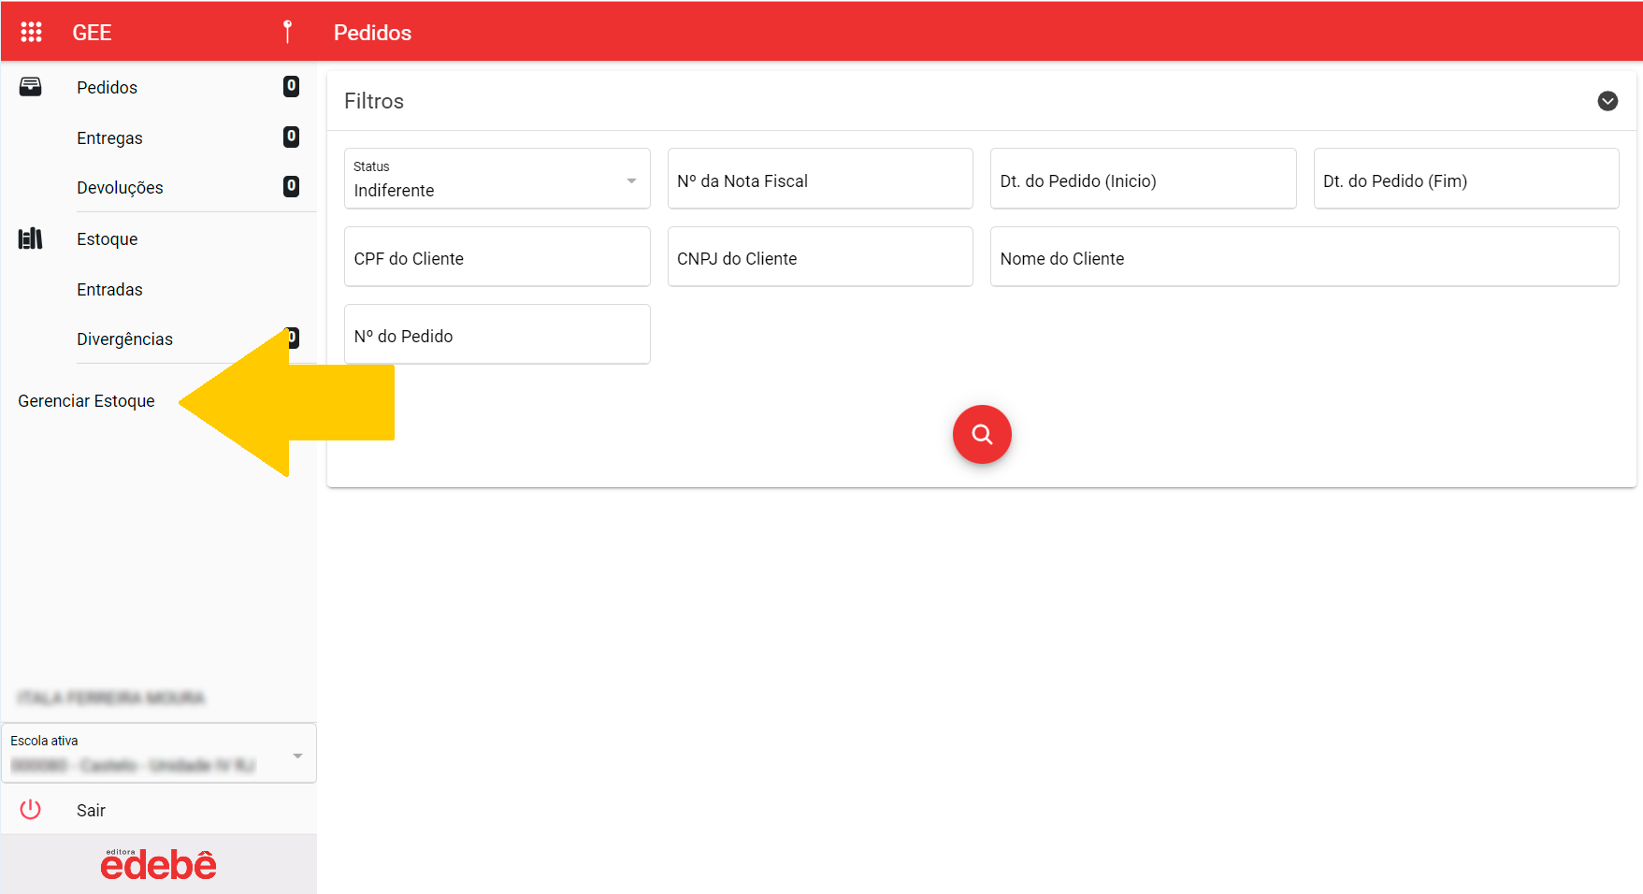The height and width of the screenshot is (894, 1643).
Task: Click the Sair power icon
Action: click(x=30, y=809)
